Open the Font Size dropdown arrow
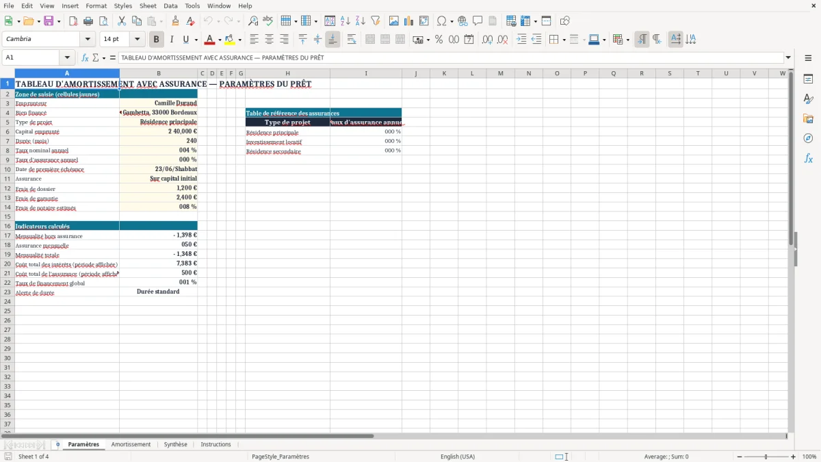The height and width of the screenshot is (462, 821). (x=137, y=40)
